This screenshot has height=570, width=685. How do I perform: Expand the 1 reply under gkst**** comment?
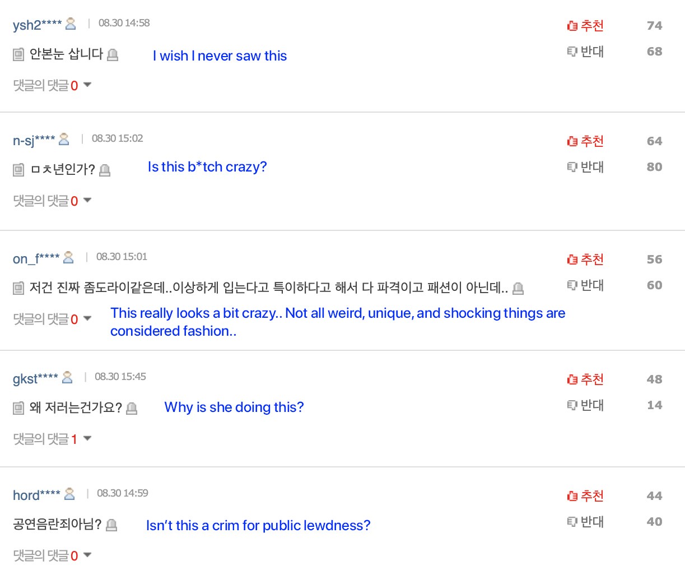[52, 439]
